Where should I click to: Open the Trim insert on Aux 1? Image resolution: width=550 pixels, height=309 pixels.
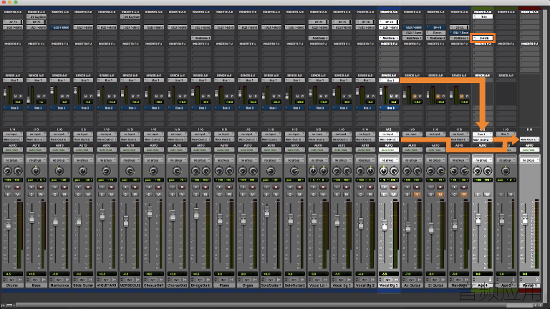point(483,16)
